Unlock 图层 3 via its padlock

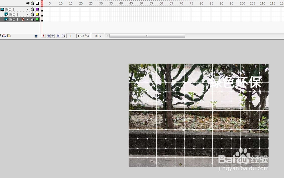click(x=32, y=14)
